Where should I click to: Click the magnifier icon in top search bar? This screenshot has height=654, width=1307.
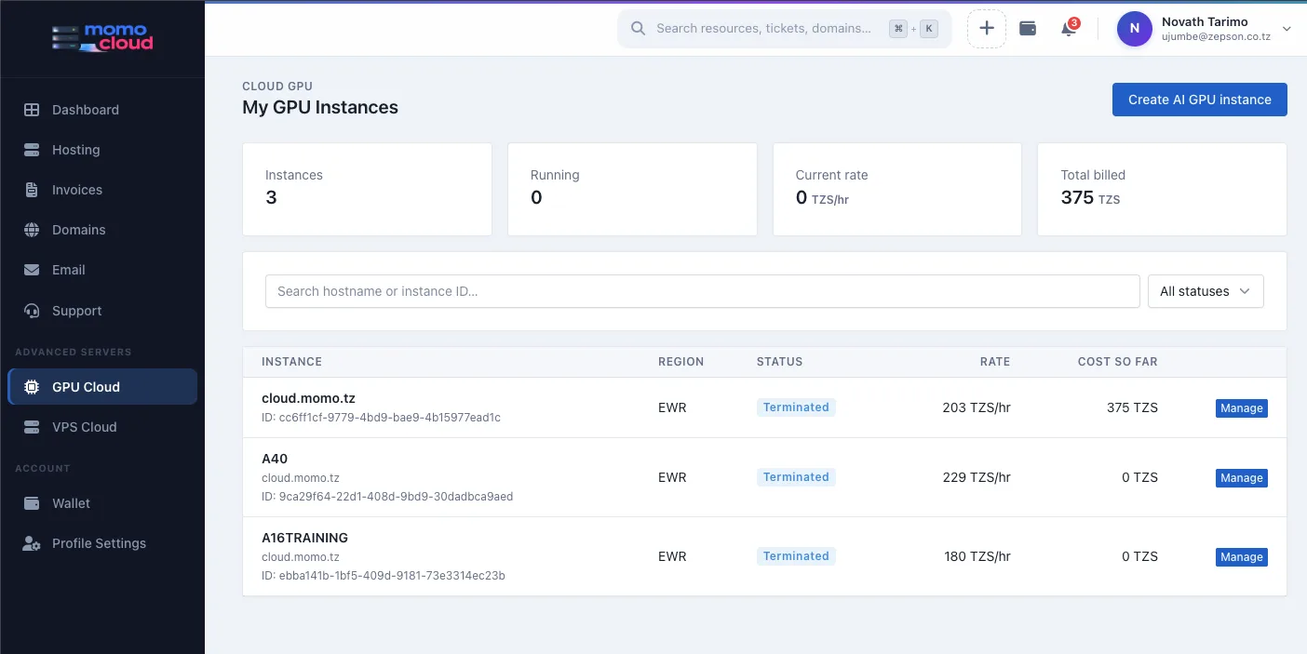(x=638, y=29)
